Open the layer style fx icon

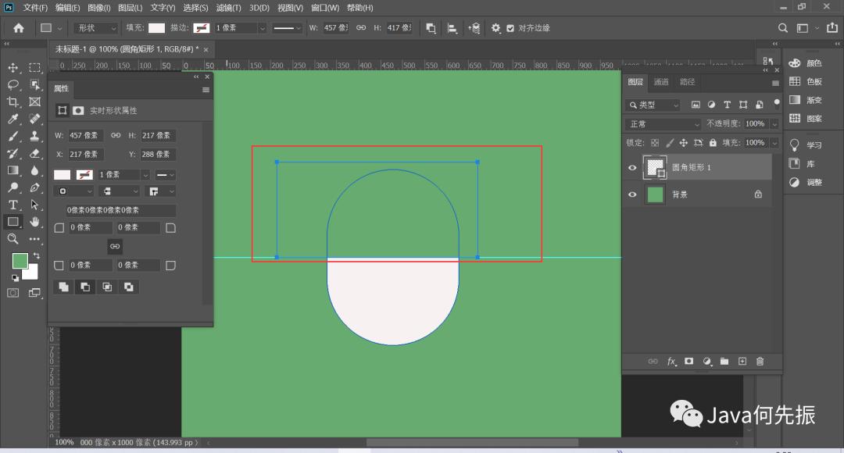coord(671,362)
